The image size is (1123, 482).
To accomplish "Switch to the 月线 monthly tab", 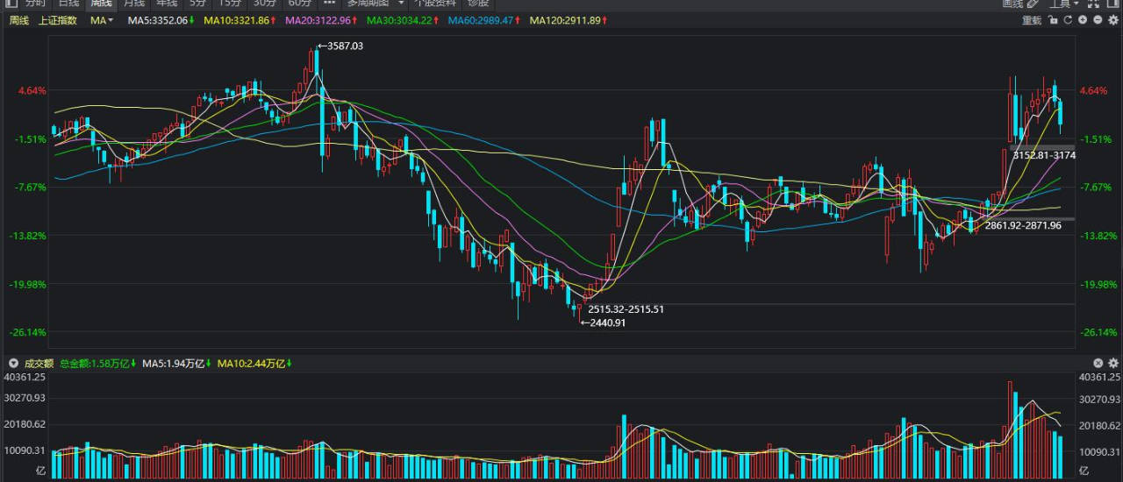I will click(134, 4).
